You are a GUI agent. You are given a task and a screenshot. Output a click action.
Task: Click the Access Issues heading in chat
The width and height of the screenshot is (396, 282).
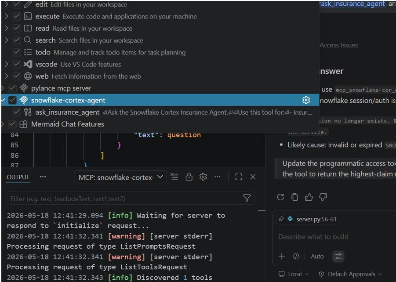[339, 45]
